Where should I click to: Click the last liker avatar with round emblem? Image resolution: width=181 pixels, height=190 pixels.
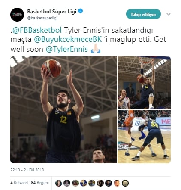point(125,183)
